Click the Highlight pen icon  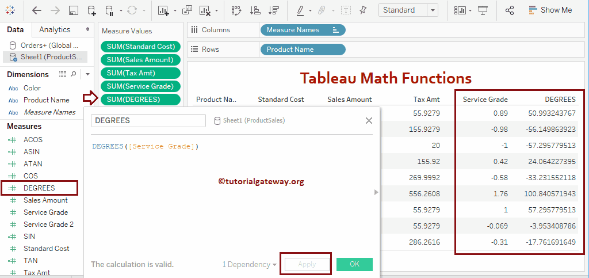point(300,10)
